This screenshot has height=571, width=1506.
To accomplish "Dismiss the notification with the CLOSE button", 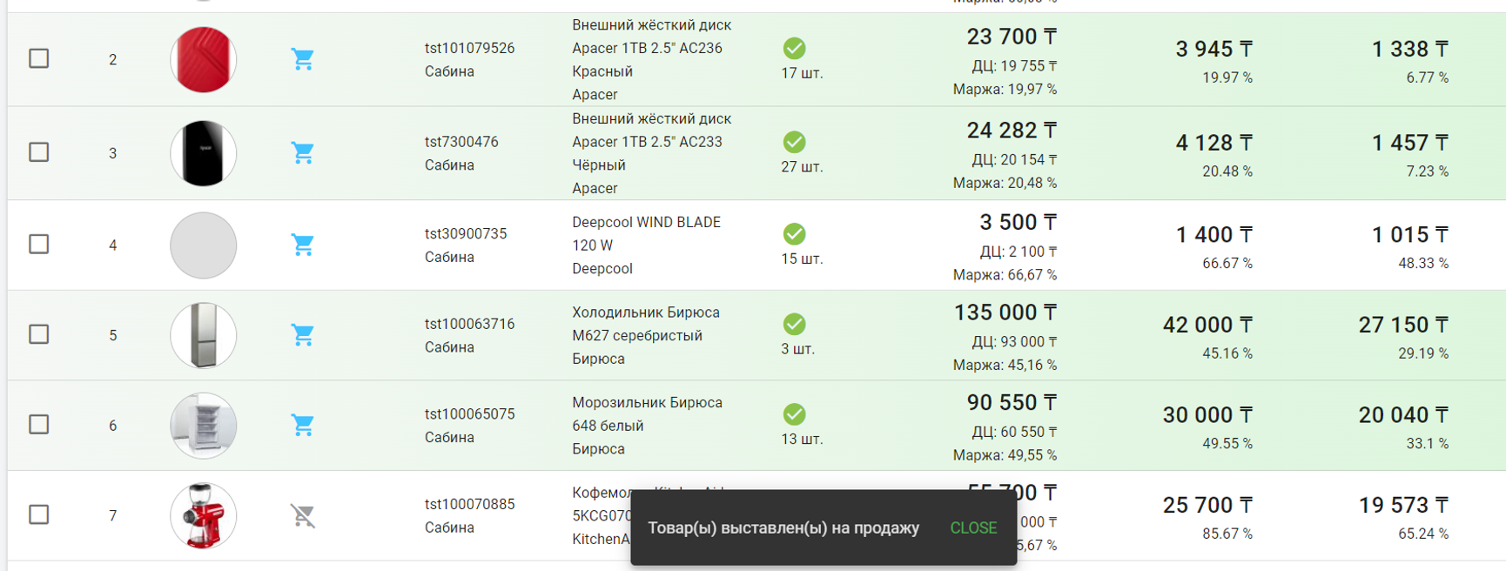I will [x=973, y=527].
